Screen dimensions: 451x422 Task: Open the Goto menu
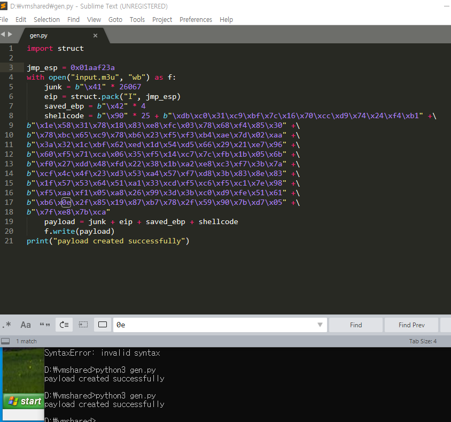(x=115, y=20)
